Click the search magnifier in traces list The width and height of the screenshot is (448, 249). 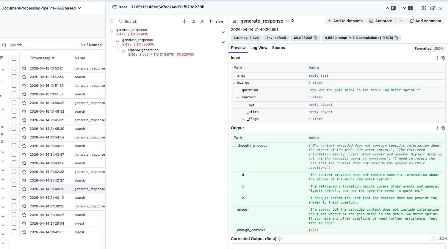pos(4,45)
